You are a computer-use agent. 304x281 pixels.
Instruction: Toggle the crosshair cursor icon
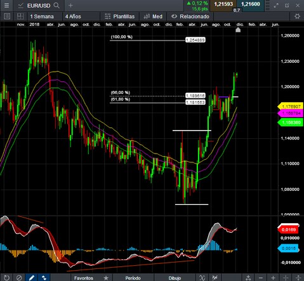(x=286, y=278)
